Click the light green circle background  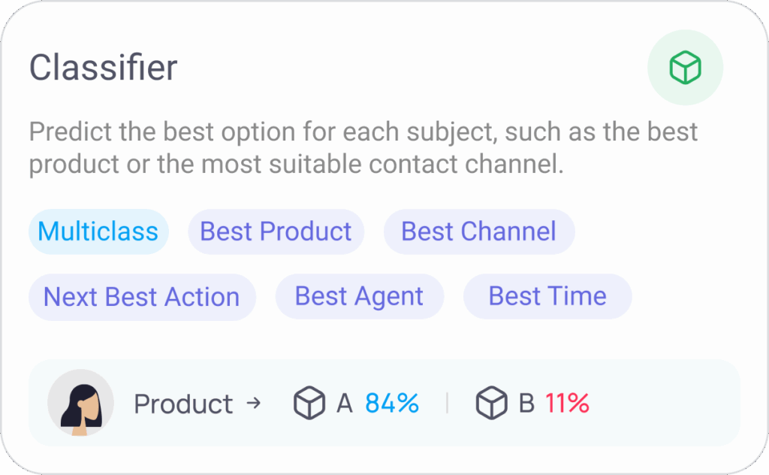[685, 68]
